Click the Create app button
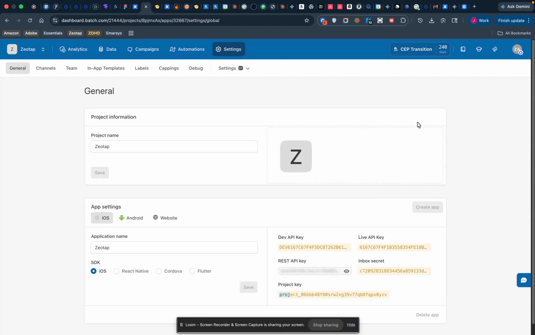 [x=427, y=207]
